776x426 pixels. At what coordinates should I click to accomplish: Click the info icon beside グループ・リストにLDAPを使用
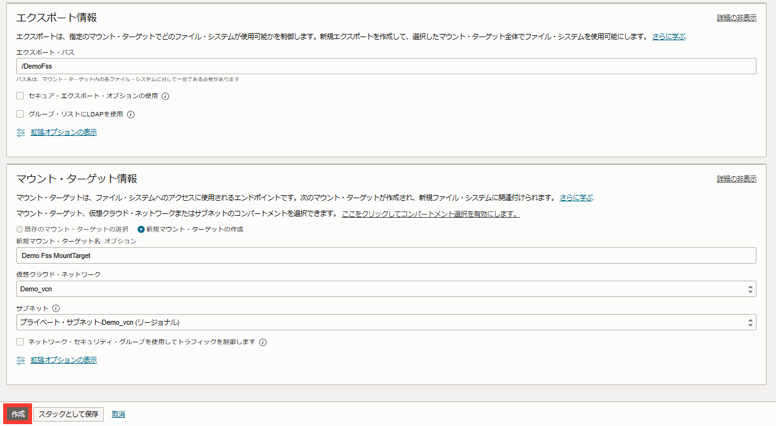tap(131, 115)
